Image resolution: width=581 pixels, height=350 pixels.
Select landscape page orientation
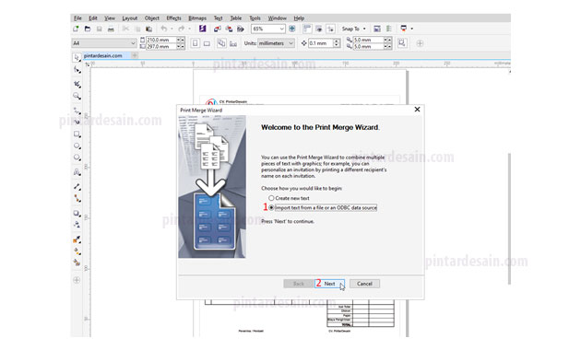point(207,43)
